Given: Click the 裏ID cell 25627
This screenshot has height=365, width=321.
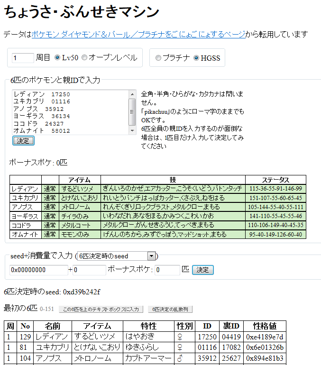Looking at the screenshot, I should pos(231,358).
